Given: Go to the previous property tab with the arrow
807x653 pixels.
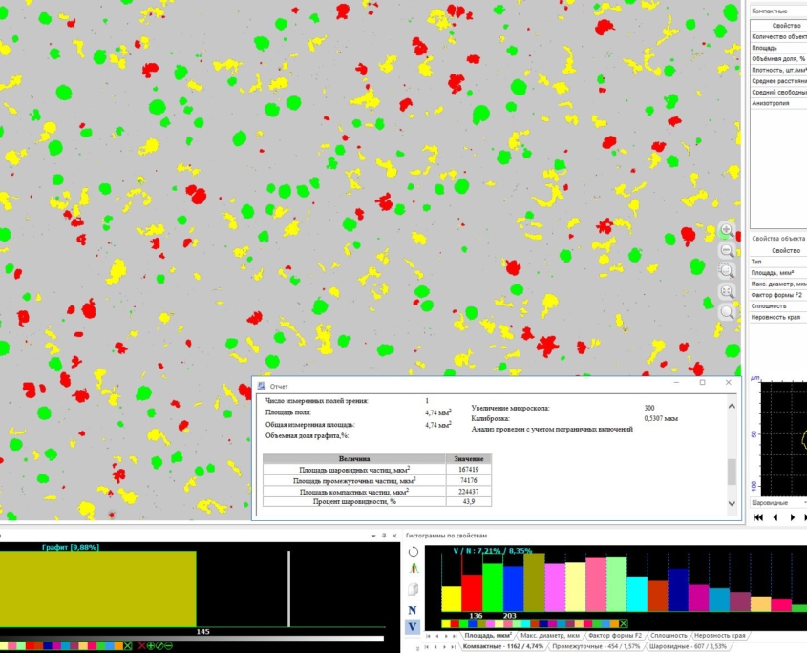Looking at the screenshot, I should tap(437, 636).
